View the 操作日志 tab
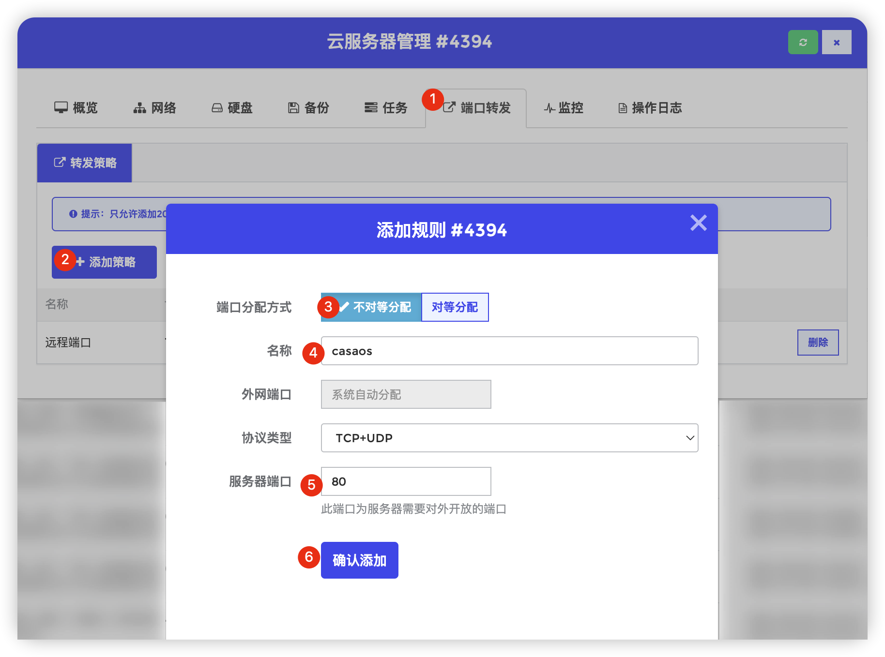The height and width of the screenshot is (657, 885). point(650,107)
